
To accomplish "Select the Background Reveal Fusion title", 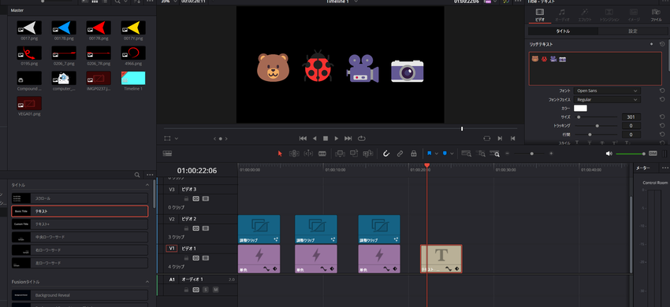I will tap(80, 295).
